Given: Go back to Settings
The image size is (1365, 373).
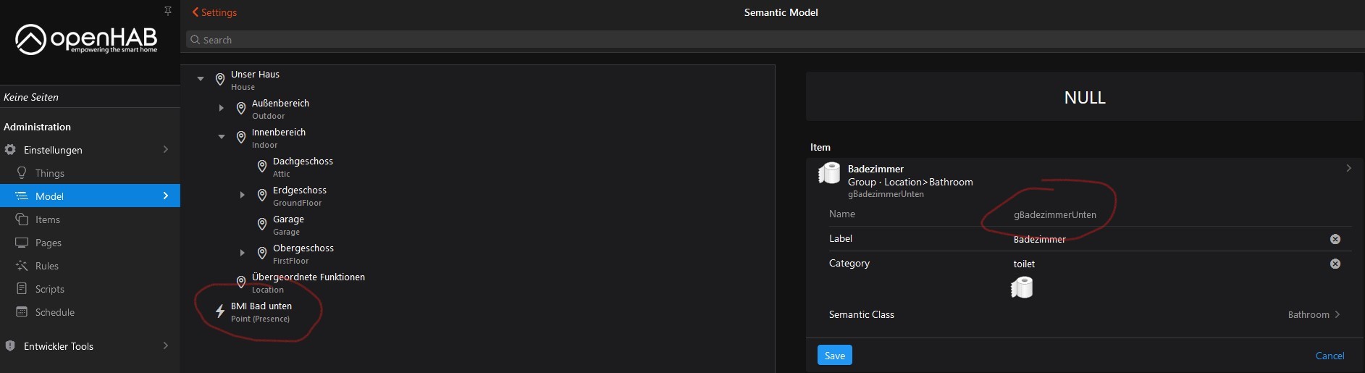Looking at the screenshot, I should 214,12.
